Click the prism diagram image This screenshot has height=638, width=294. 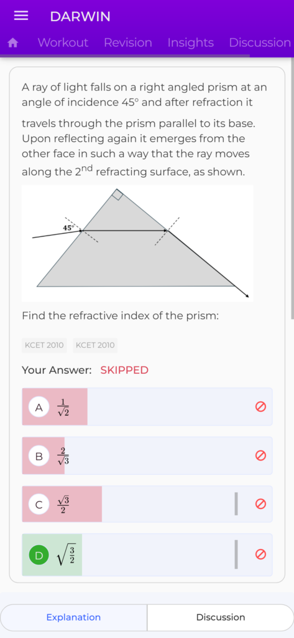(x=137, y=244)
